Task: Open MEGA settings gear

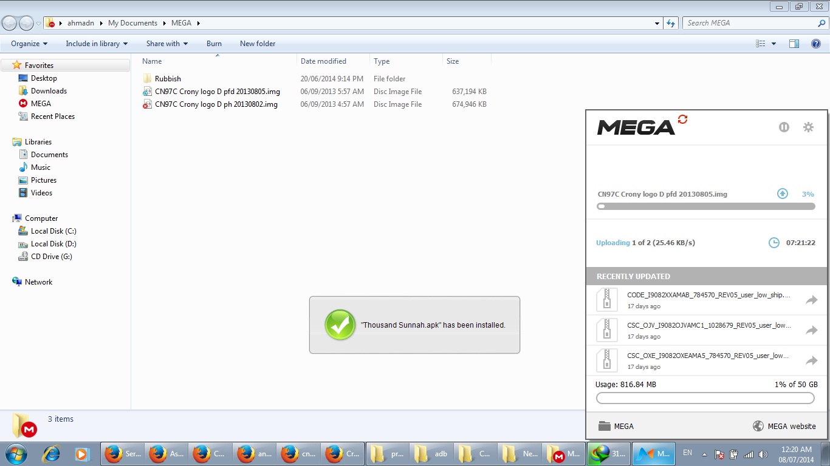Action: pyautogui.click(x=808, y=127)
